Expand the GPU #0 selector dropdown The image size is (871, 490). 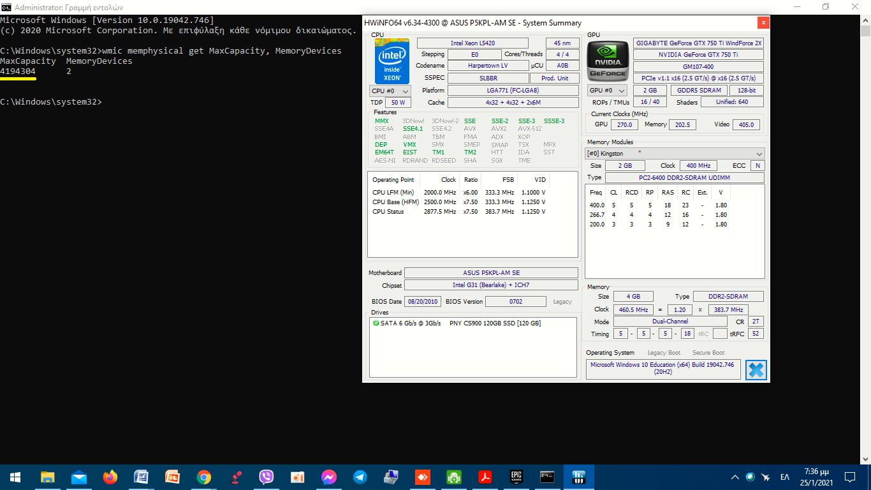(606, 91)
